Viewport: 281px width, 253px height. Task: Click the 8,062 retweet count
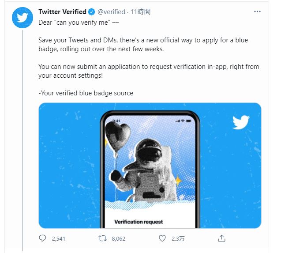point(118,238)
